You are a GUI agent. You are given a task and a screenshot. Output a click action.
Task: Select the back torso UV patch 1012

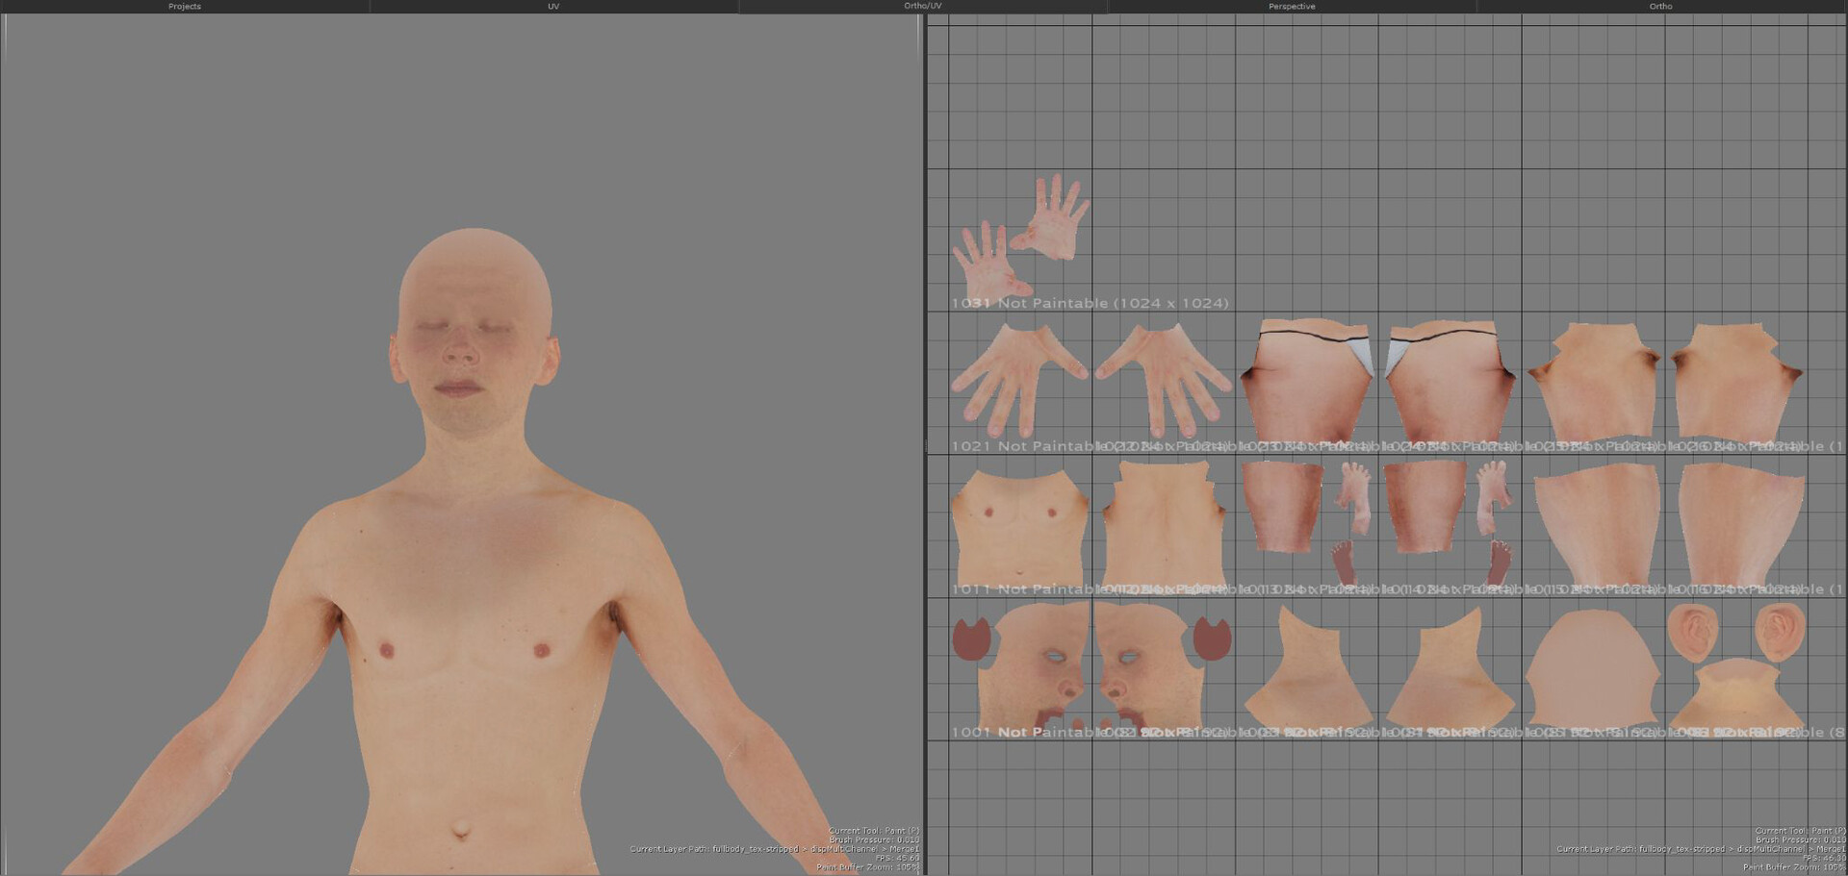pos(1164,524)
